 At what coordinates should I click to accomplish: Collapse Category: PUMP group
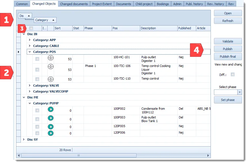tap(30, 103)
